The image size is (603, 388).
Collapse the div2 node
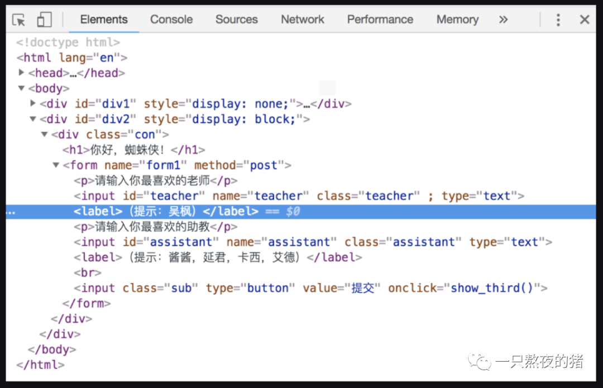[33, 119]
